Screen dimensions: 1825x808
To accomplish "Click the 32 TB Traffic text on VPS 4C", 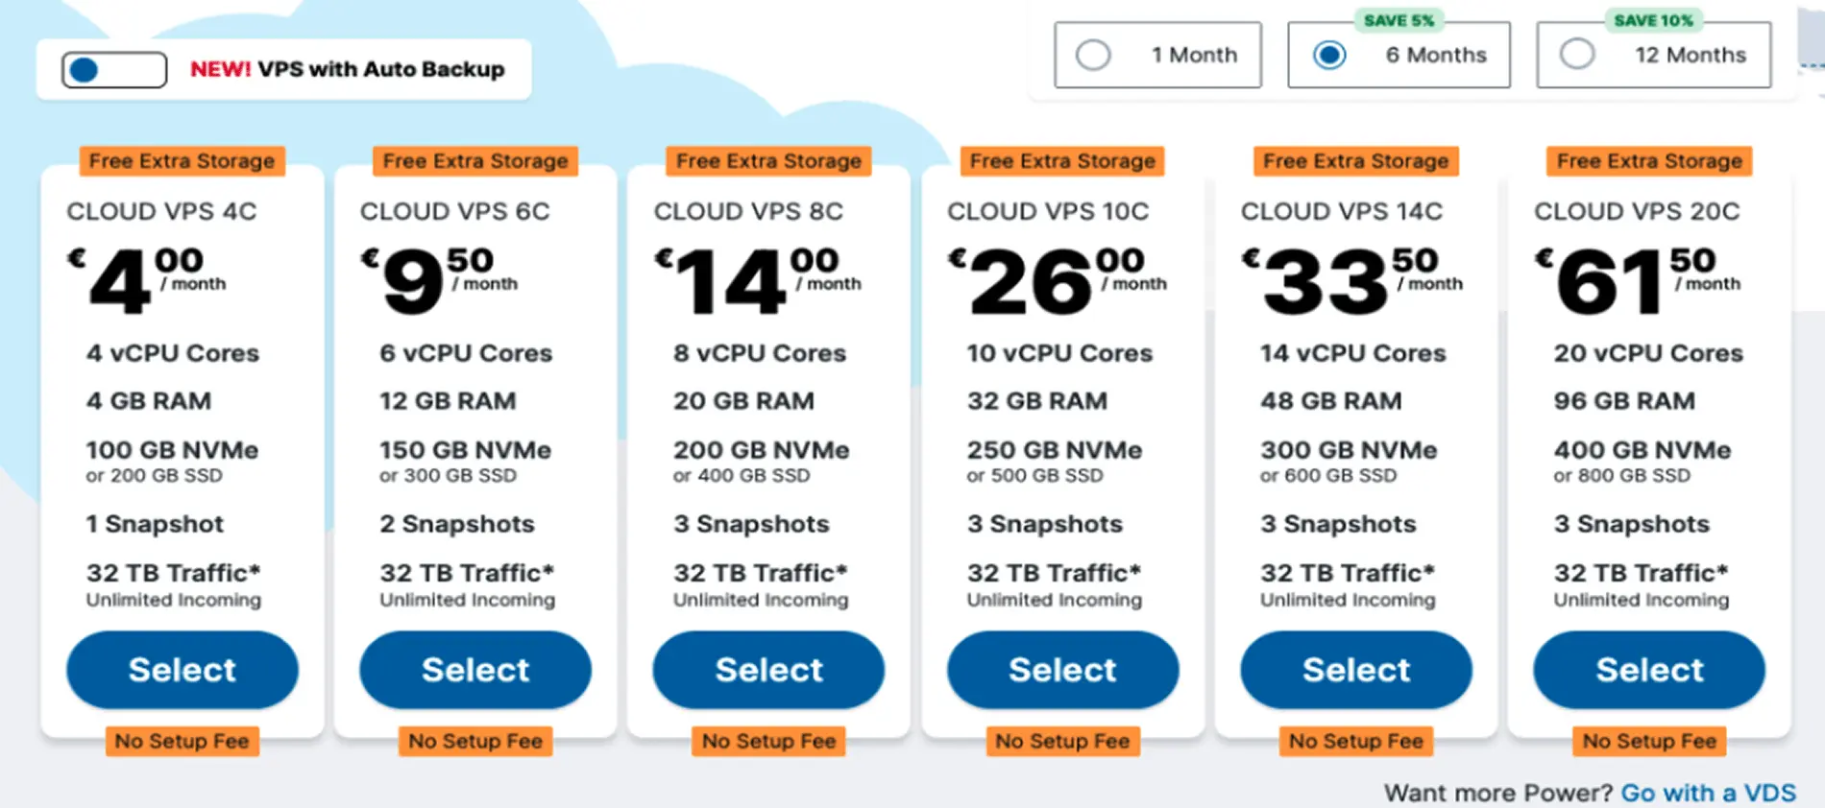I will (x=173, y=573).
